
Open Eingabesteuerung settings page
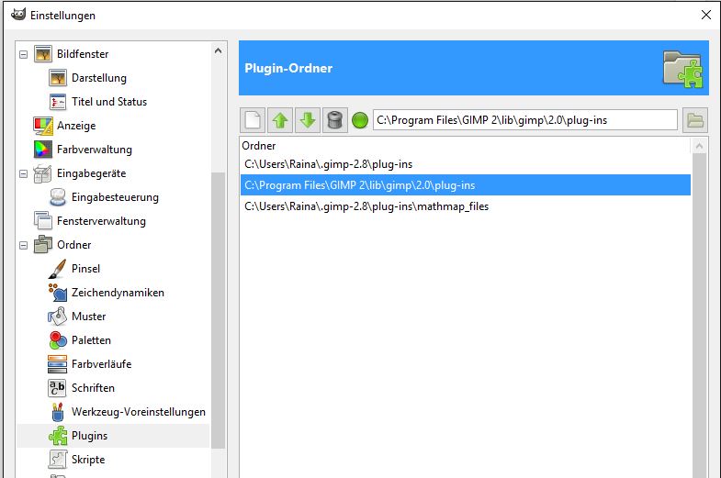[115, 197]
